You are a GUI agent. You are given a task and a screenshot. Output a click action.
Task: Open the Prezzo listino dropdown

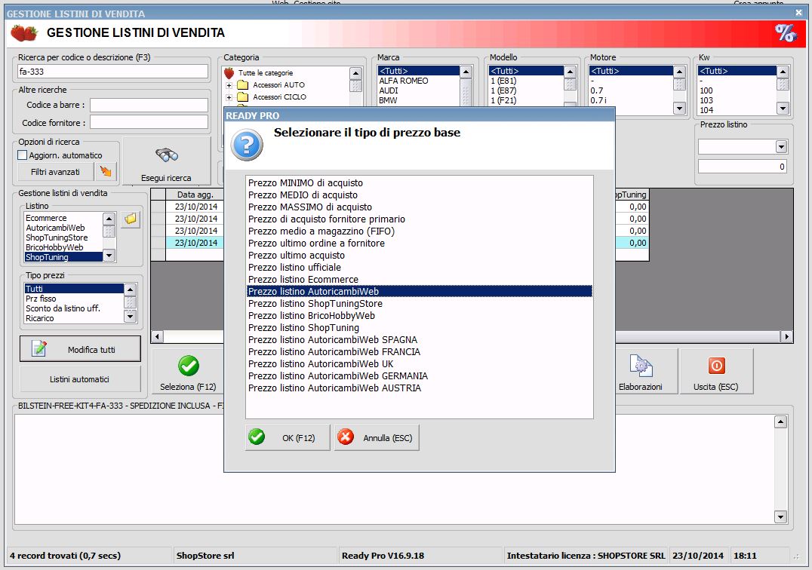782,147
